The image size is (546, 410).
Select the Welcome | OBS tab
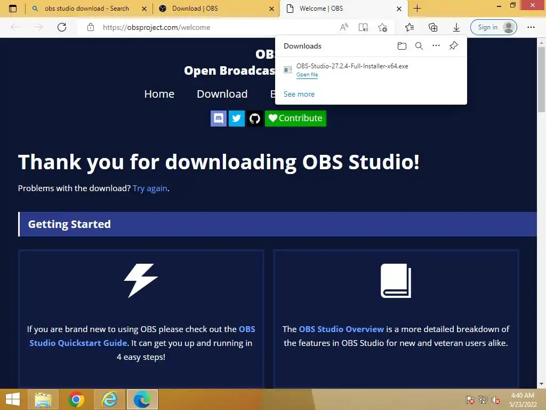[x=343, y=9]
